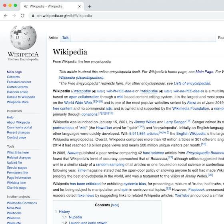Visit the Wikipedia store

pos(18,102)
